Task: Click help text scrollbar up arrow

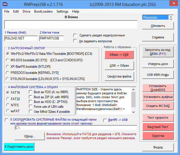Action: (134, 90)
